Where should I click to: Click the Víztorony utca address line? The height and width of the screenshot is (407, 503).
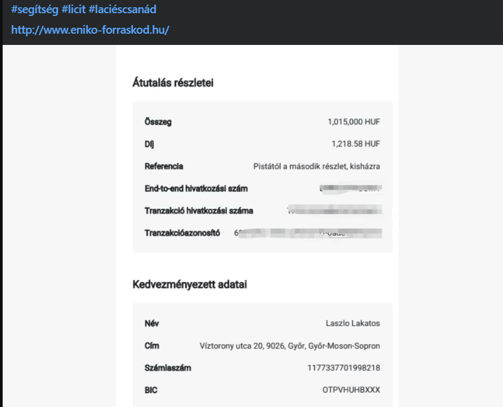[290, 346]
